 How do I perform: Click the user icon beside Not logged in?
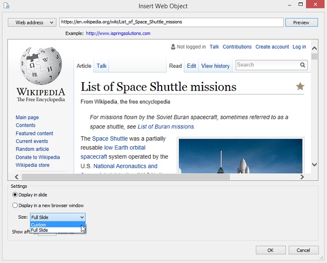coord(173,47)
